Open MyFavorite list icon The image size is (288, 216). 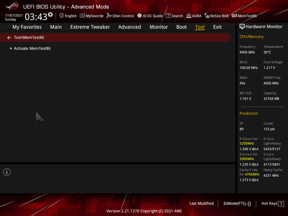(x=82, y=16)
